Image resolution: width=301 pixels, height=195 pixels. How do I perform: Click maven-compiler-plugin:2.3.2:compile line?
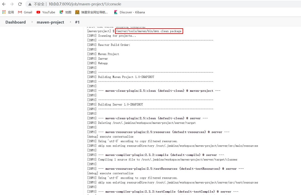click(156, 155)
